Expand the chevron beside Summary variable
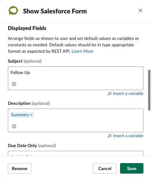The image size is (151, 180). [x=31, y=115]
